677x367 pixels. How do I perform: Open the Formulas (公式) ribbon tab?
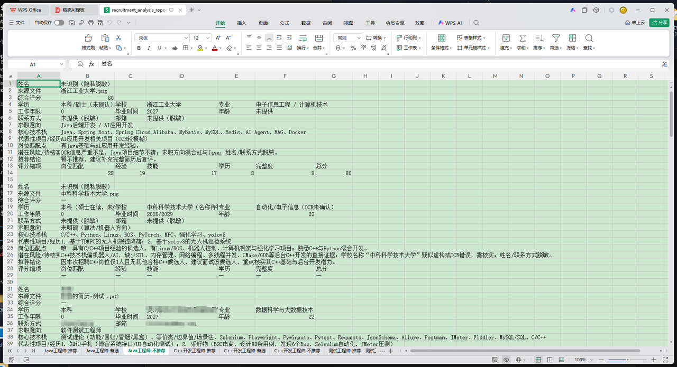coord(284,23)
